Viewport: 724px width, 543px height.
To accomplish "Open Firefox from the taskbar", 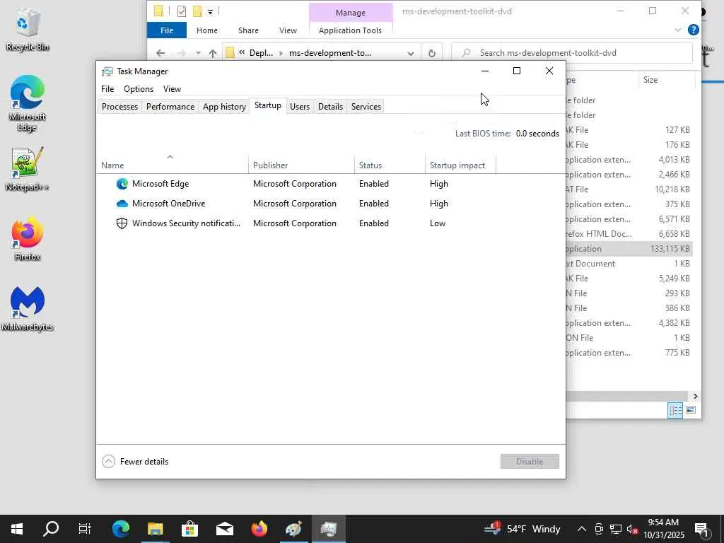I will (x=259, y=529).
